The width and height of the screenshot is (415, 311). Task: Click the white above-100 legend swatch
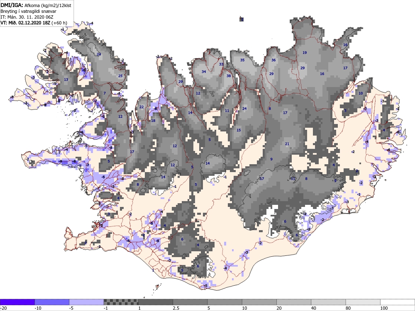pos(398,302)
